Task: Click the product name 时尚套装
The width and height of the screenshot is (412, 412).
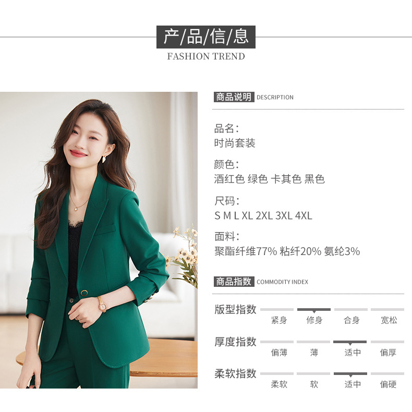Action: point(235,143)
